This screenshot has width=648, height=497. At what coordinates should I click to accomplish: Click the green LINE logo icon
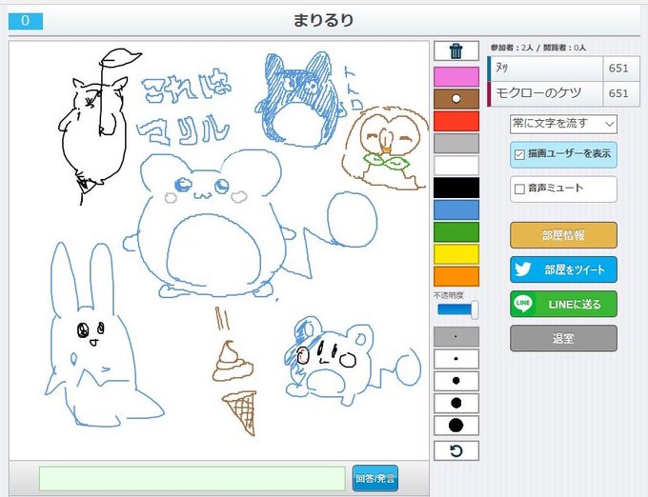(x=523, y=304)
